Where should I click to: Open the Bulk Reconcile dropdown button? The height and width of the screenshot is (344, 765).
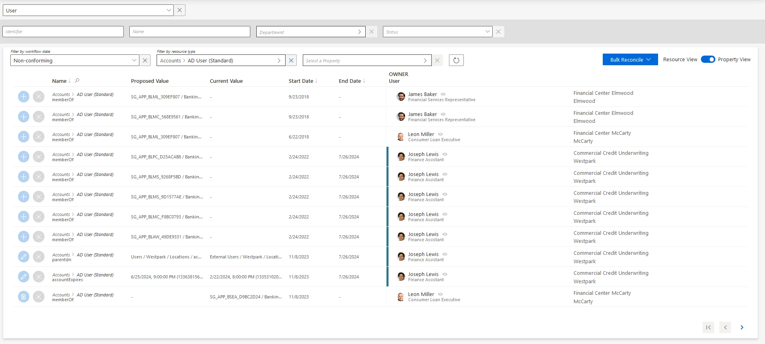pyautogui.click(x=630, y=60)
